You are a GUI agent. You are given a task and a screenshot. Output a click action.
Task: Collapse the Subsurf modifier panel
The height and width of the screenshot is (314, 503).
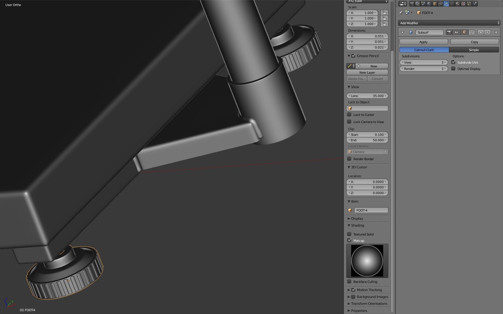pos(402,32)
